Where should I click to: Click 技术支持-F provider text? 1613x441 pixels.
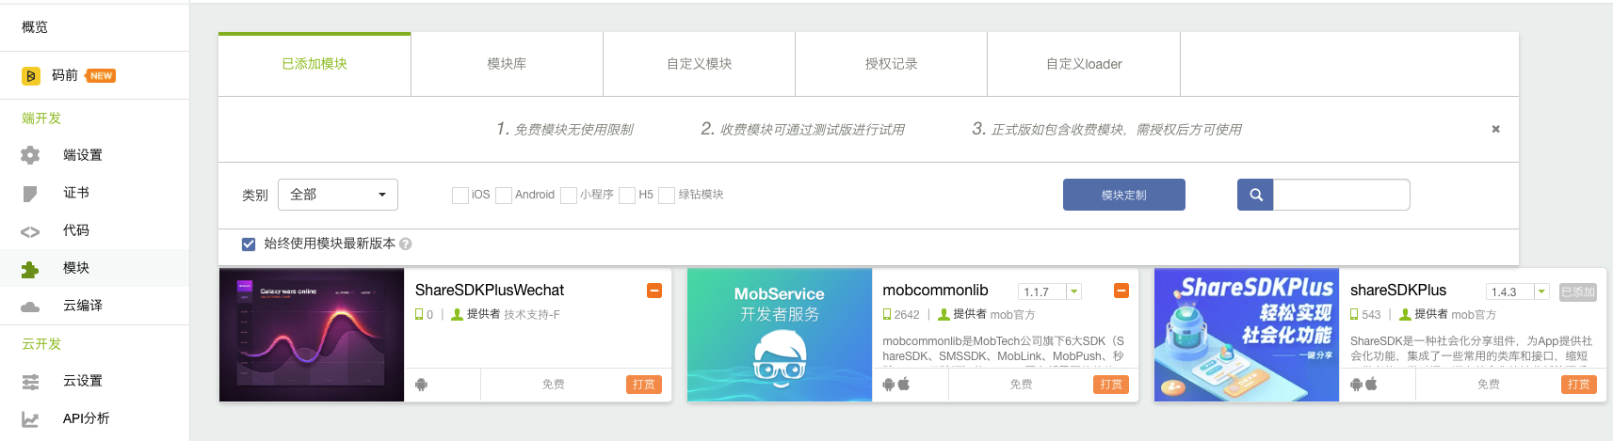click(x=532, y=315)
